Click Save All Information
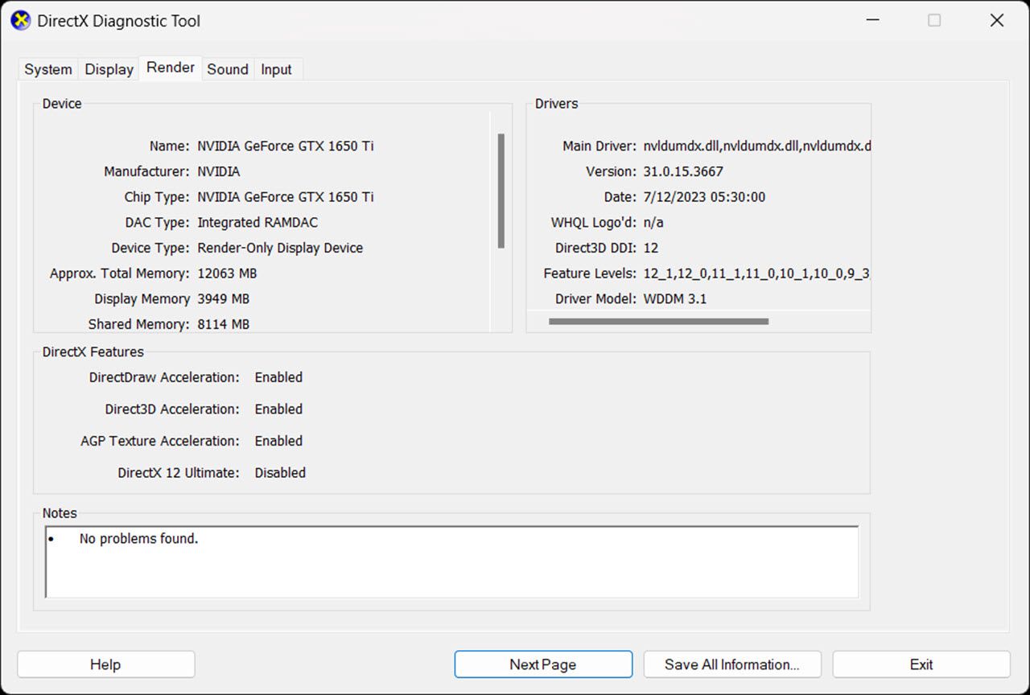The image size is (1030, 695). point(732,664)
